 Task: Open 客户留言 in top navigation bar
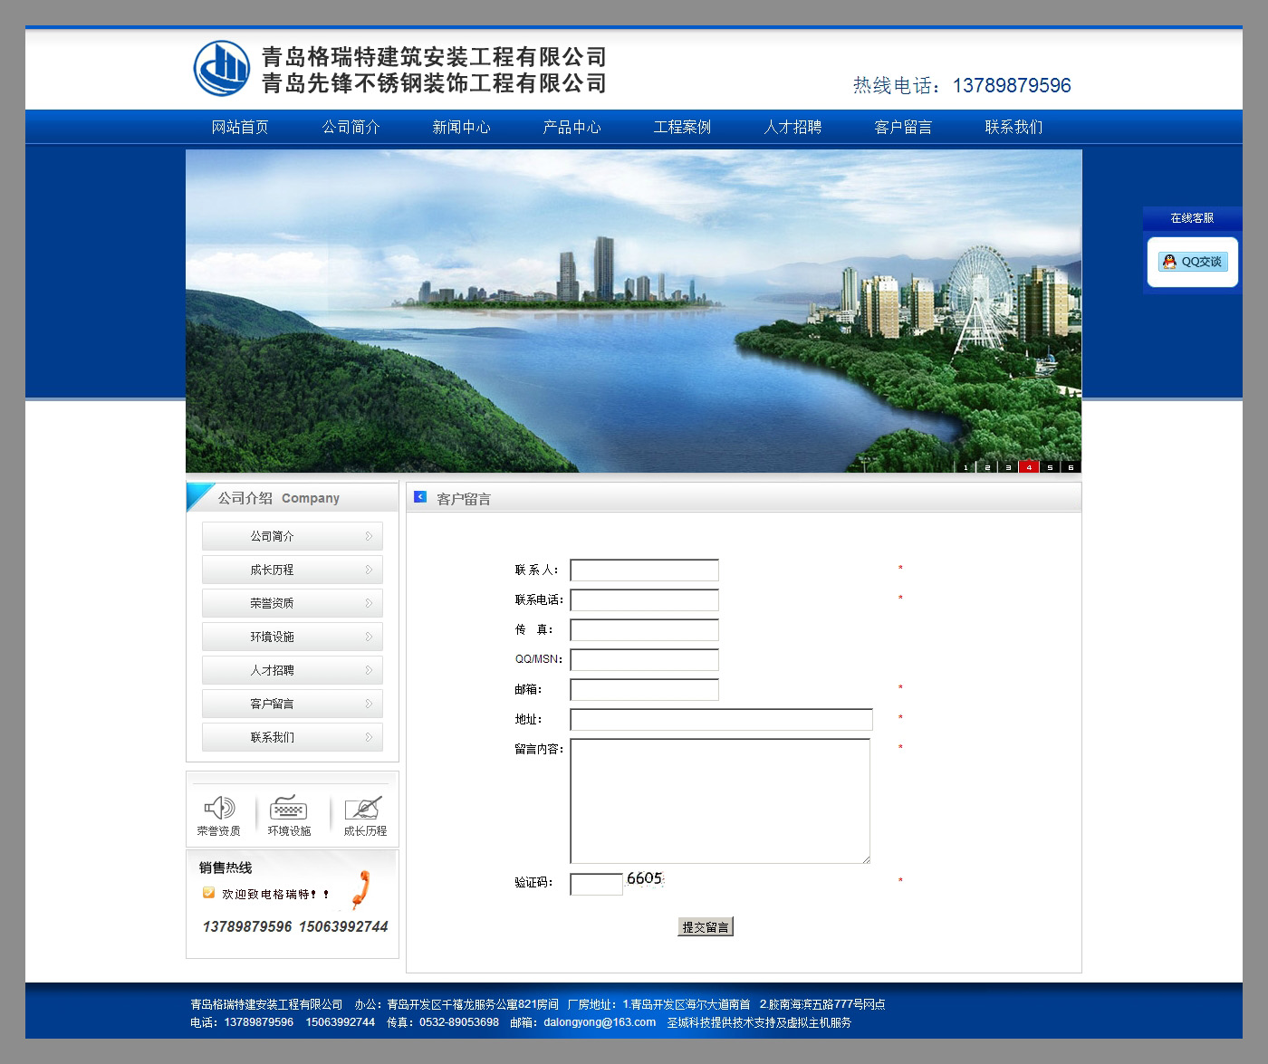click(903, 127)
